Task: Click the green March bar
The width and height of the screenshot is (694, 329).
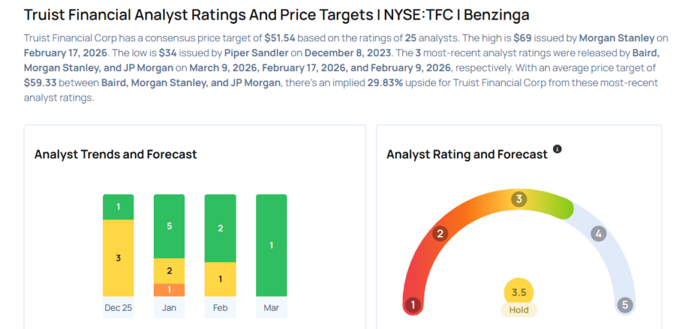Action: (x=271, y=245)
